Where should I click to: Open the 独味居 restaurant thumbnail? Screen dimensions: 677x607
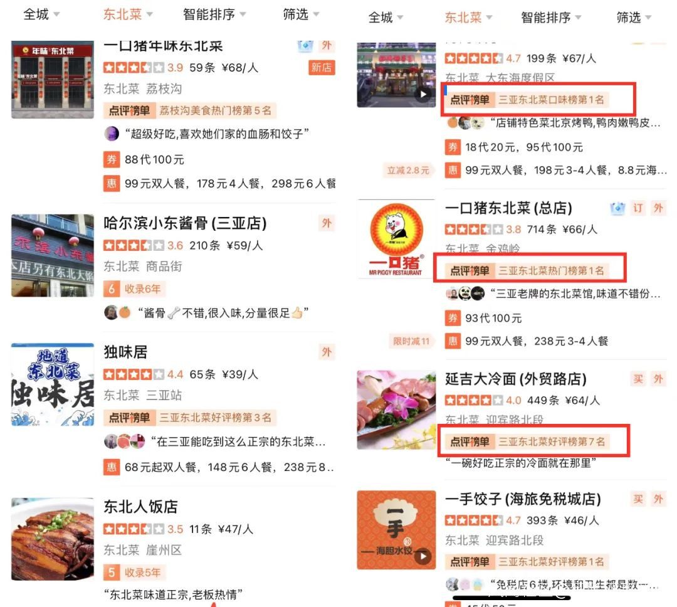point(53,384)
